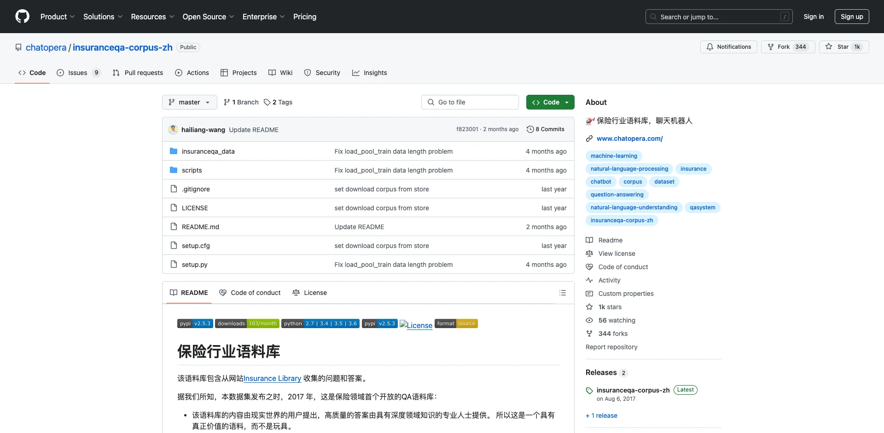Image resolution: width=884 pixels, height=433 pixels.
Task: Click the downloads 103/month badge
Action: 247,323
